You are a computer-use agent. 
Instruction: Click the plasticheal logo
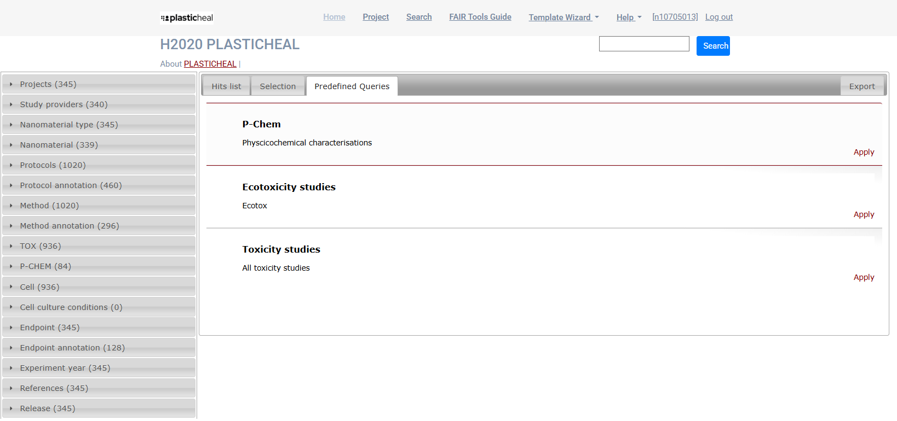pos(187,18)
